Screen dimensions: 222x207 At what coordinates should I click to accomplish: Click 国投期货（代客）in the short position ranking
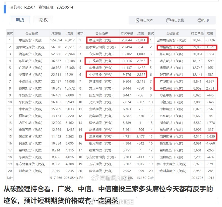171,157
